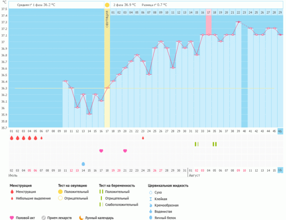Viewport: 286px width, 220px height.
Task: Click the blue egg-white fluid drop on July 14
Action: (83, 164)
